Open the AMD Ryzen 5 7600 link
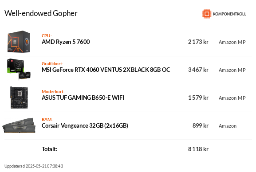This screenshot has width=256, height=172. tap(66, 42)
